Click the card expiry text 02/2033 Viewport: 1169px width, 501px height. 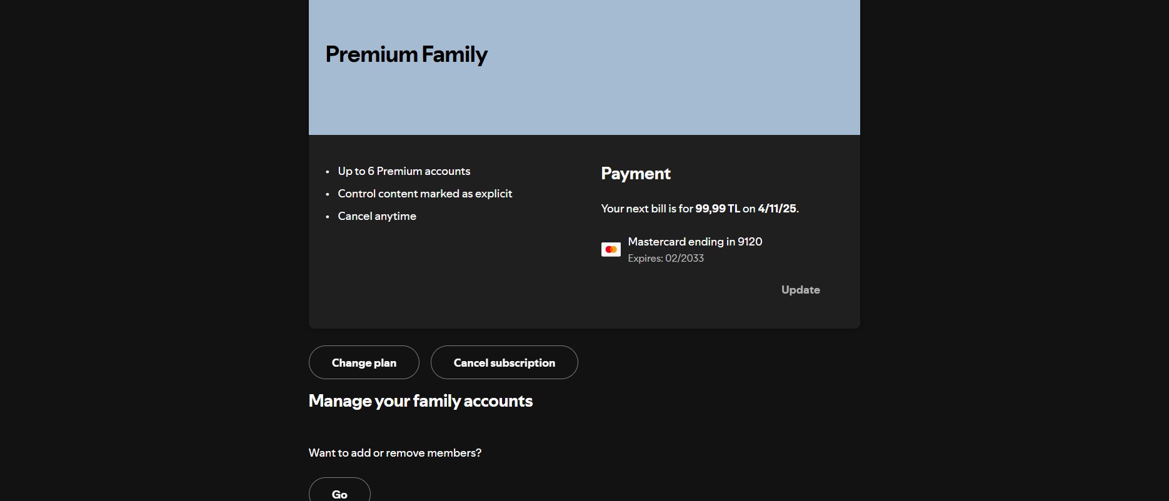[x=666, y=259]
